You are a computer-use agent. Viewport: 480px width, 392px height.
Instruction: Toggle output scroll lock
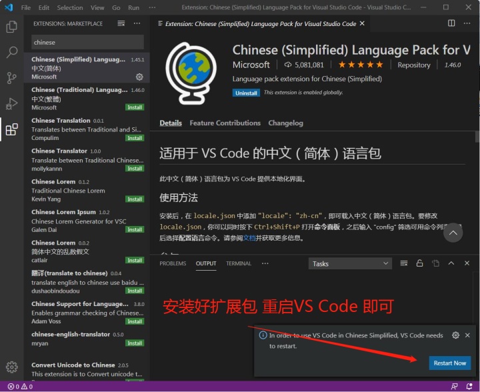(420, 263)
